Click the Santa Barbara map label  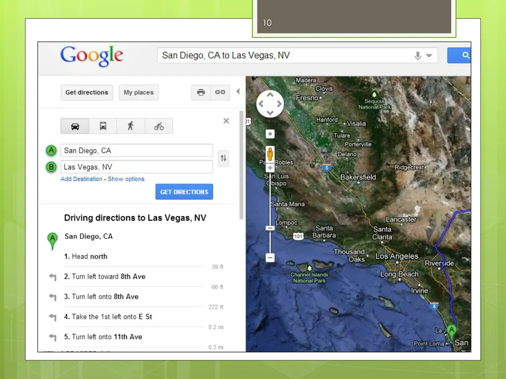tap(324, 232)
